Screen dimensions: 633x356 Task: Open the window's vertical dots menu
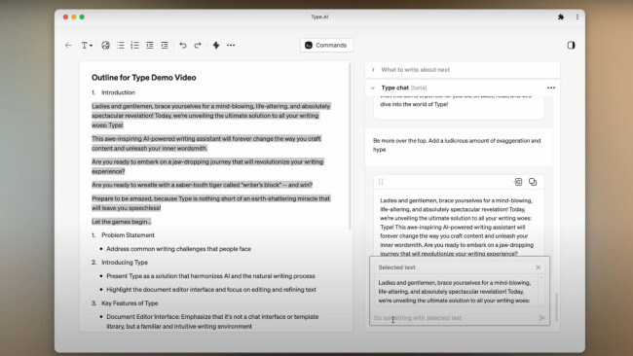tap(577, 17)
